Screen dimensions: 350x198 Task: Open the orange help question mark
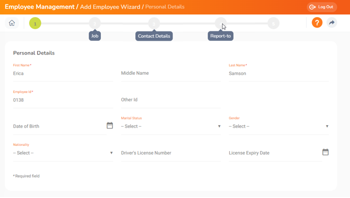point(317,23)
